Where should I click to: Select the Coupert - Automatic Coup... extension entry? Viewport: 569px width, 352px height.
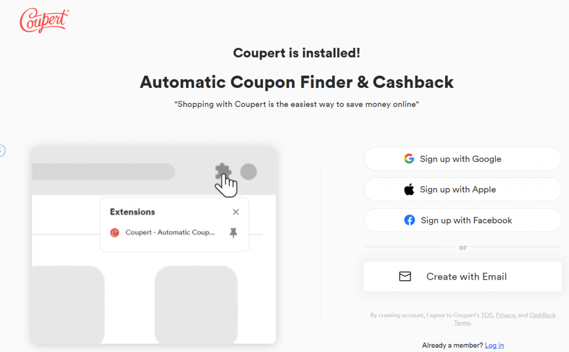pos(170,232)
